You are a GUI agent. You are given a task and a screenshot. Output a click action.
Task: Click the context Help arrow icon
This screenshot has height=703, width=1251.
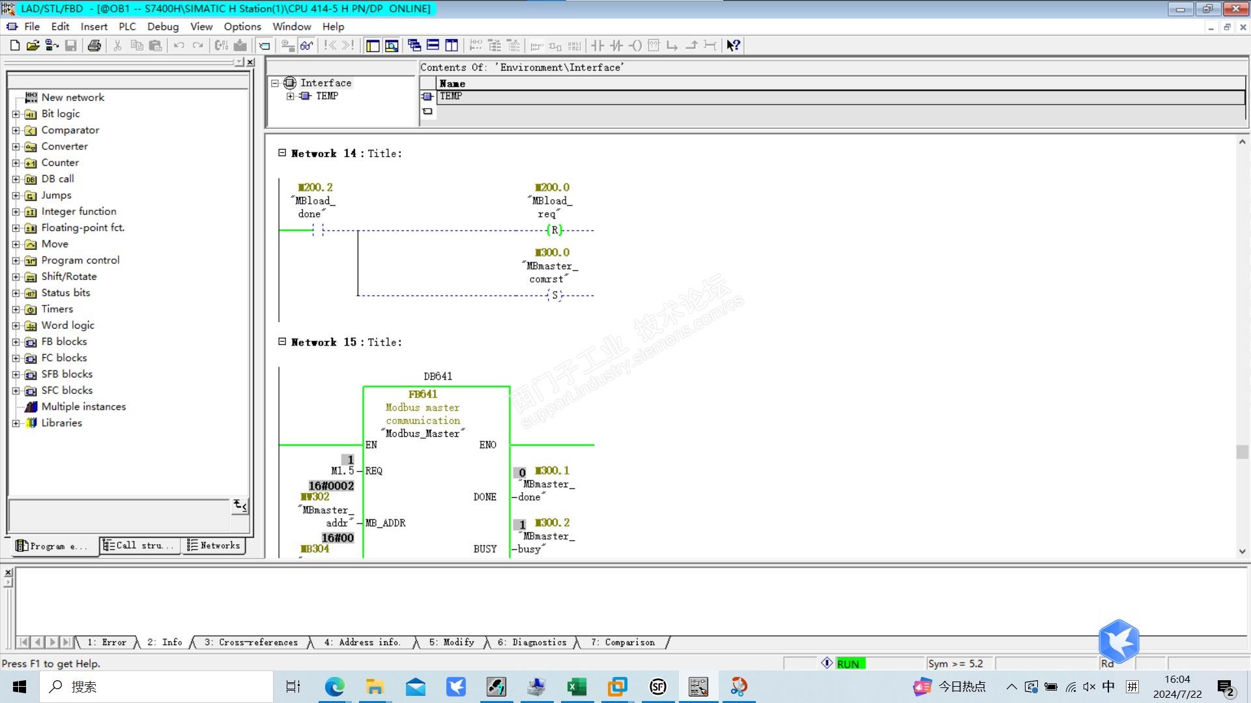pyautogui.click(x=734, y=46)
